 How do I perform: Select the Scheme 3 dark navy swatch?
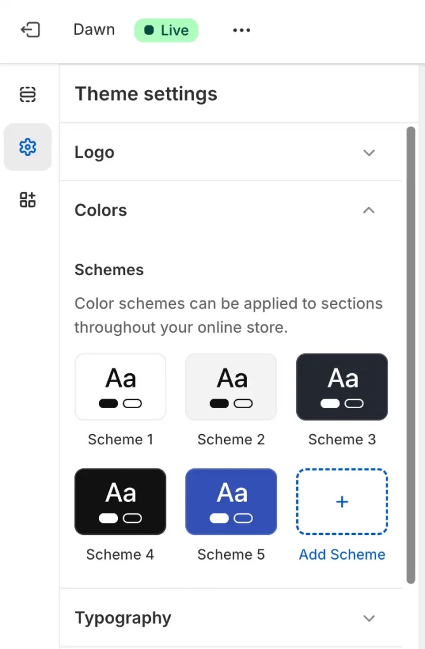[x=342, y=387]
